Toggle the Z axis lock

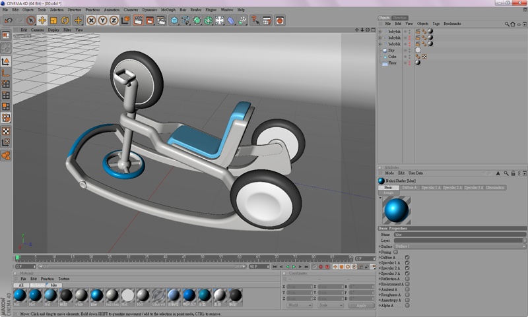[114, 20]
